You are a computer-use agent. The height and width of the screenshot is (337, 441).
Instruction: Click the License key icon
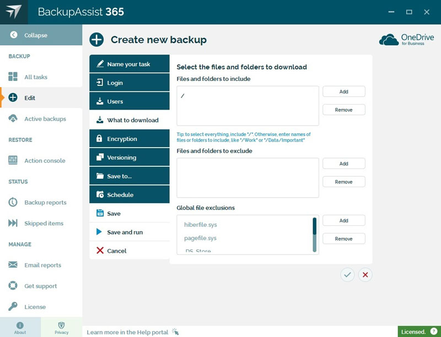coord(13,306)
